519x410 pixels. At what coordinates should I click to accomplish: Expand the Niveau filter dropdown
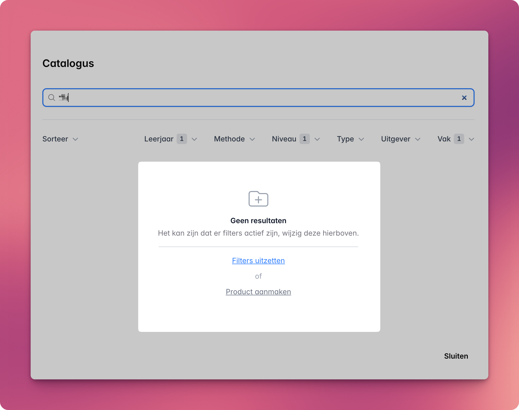284,139
